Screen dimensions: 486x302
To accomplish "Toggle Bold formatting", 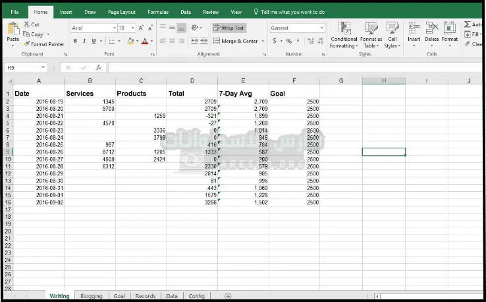I will point(75,41).
